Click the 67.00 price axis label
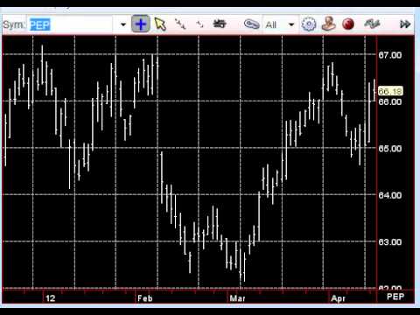420x315 pixels. pyautogui.click(x=390, y=55)
